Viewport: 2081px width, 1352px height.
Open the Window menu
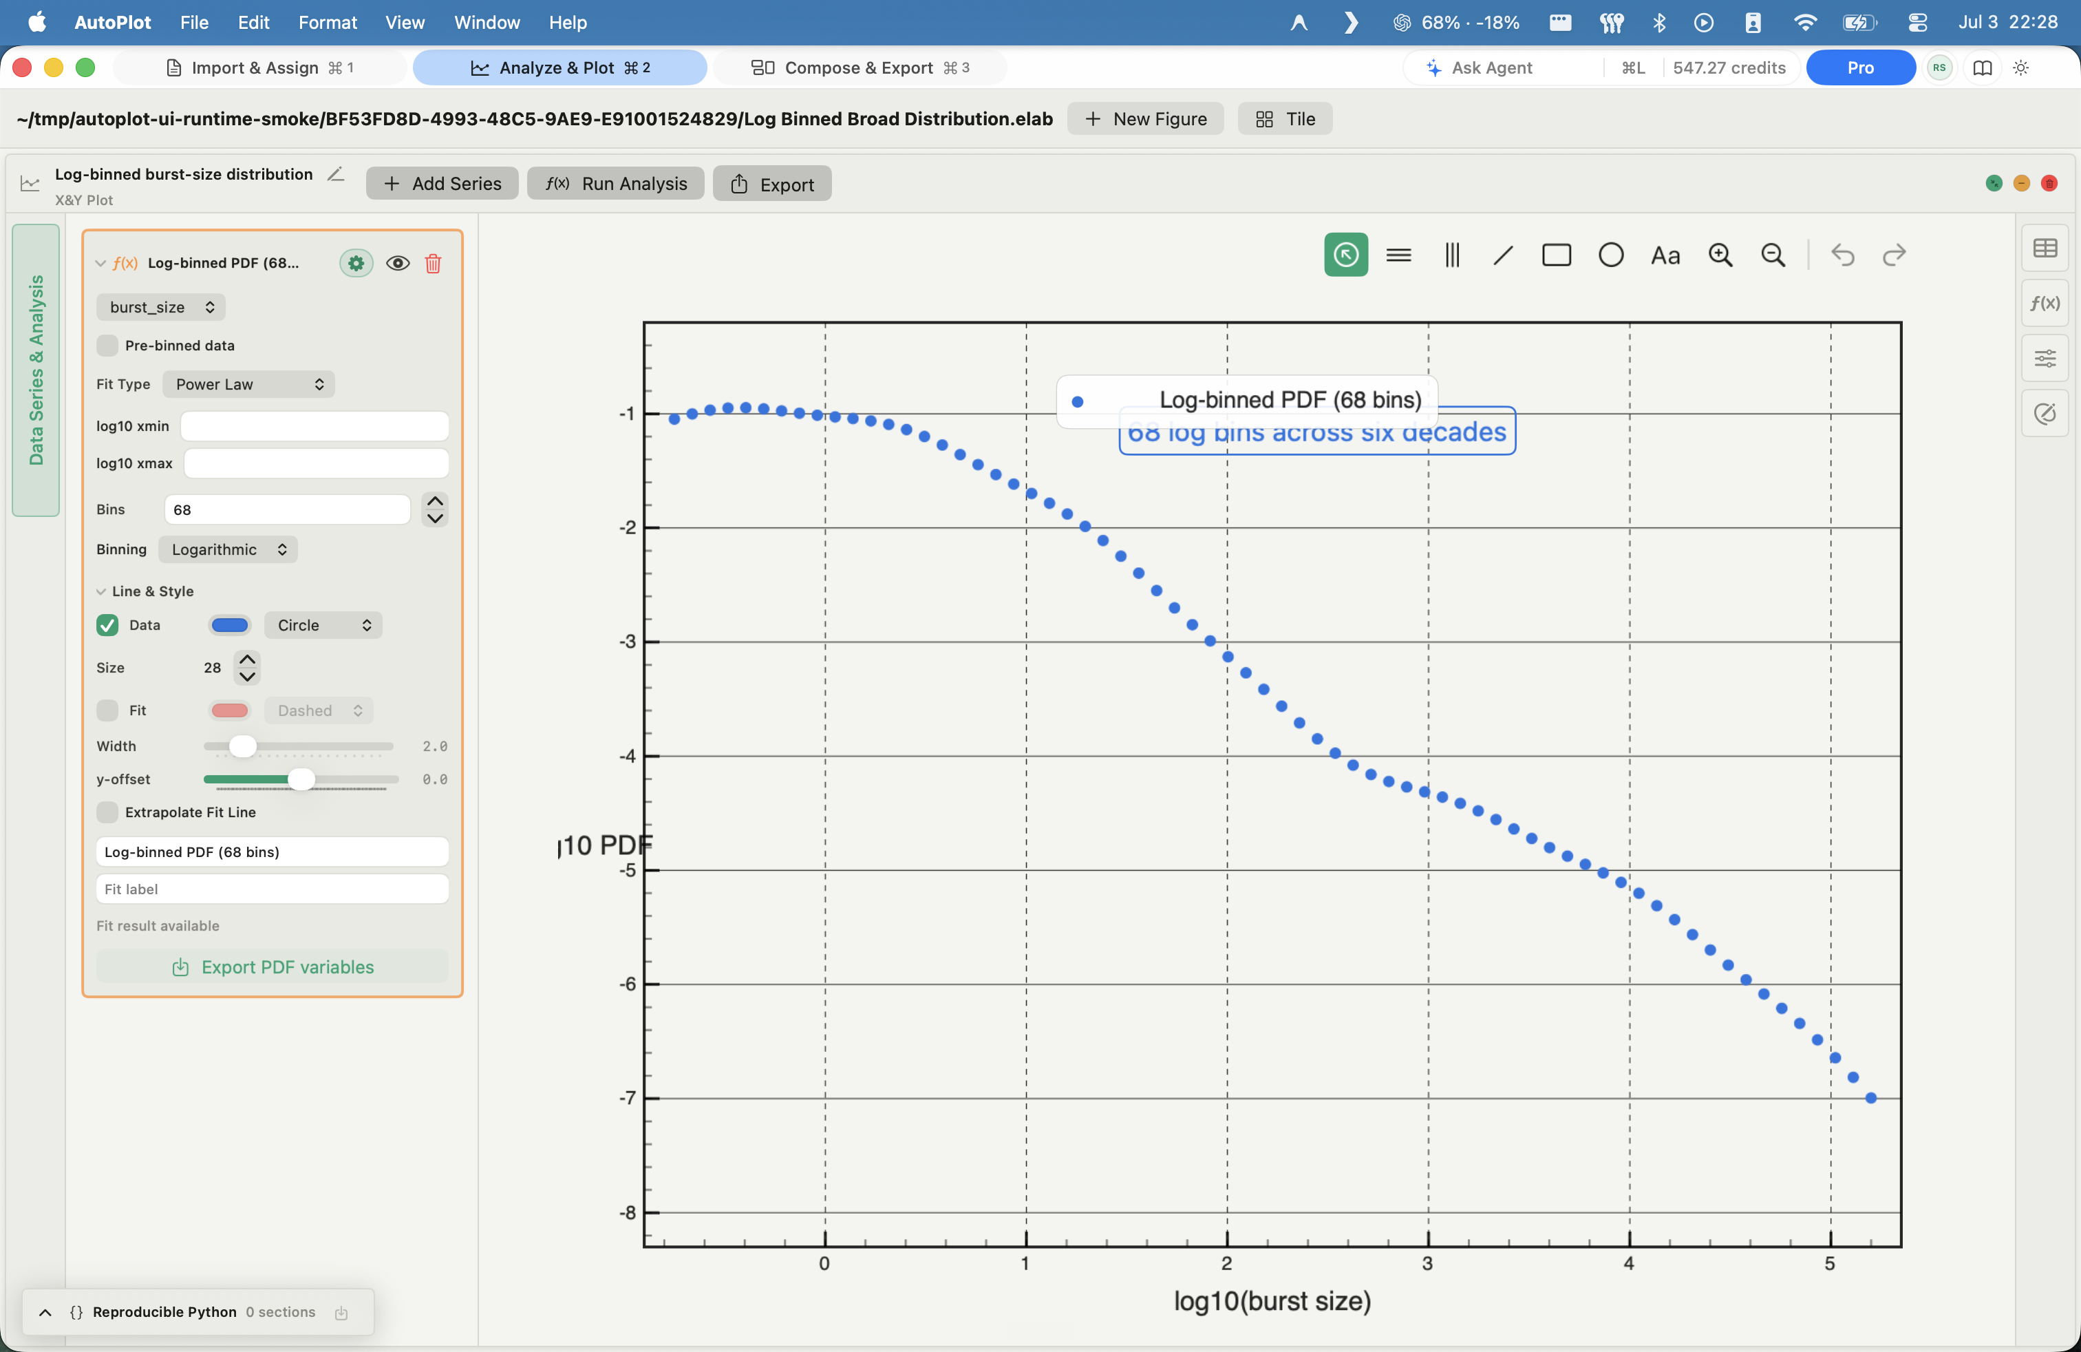coord(486,22)
